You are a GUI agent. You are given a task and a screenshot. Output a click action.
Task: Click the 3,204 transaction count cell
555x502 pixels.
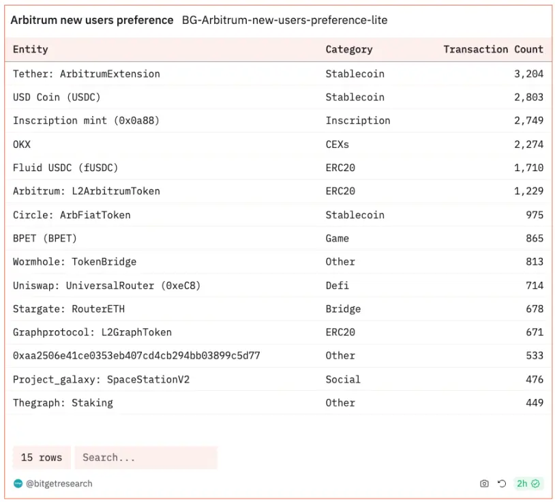(528, 74)
